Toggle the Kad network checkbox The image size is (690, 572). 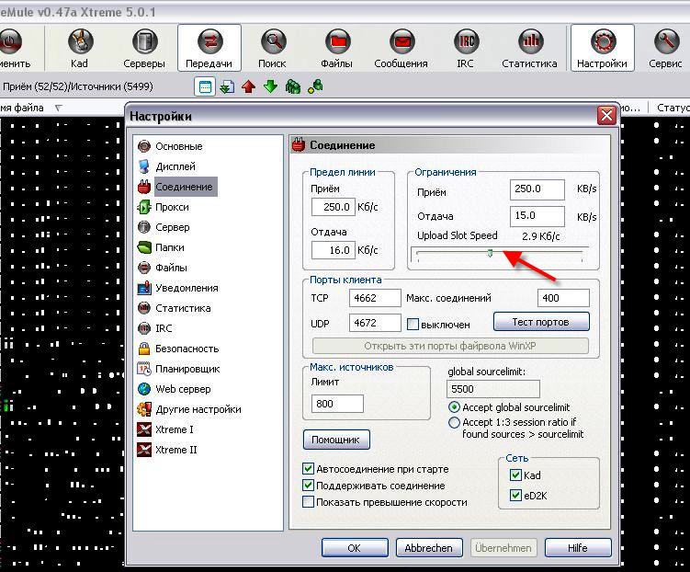515,475
